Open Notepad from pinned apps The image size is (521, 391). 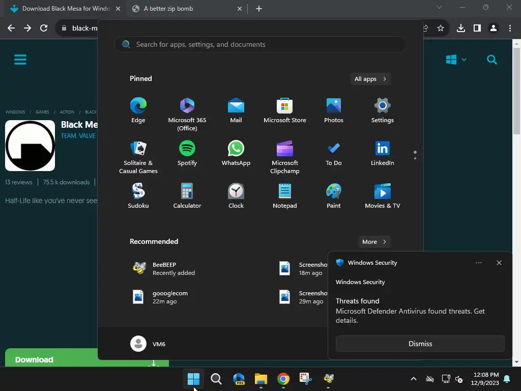tap(285, 196)
